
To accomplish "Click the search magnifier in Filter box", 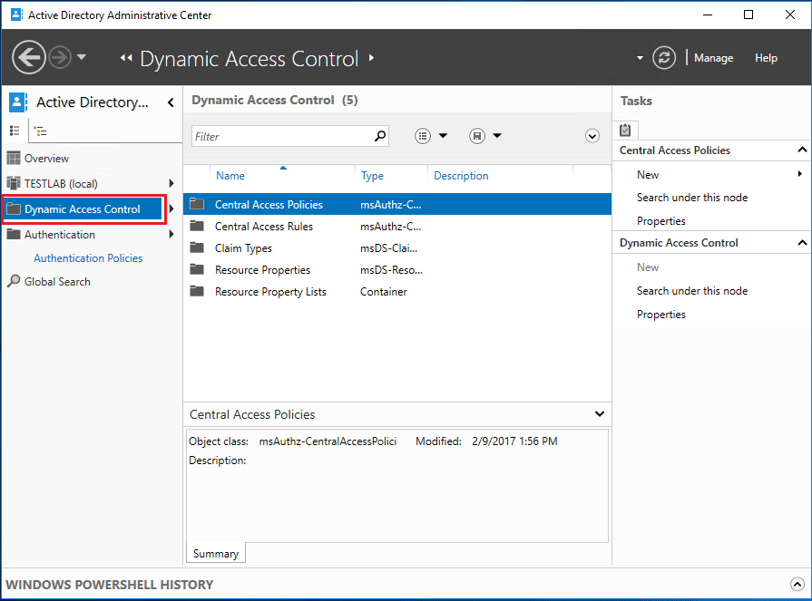I will point(380,136).
